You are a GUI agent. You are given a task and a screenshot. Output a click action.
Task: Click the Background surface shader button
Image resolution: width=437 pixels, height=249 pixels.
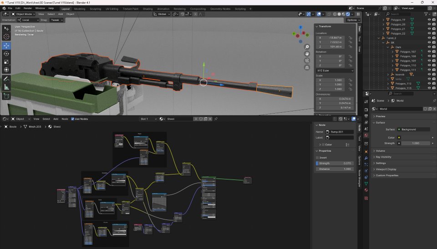[413, 129]
